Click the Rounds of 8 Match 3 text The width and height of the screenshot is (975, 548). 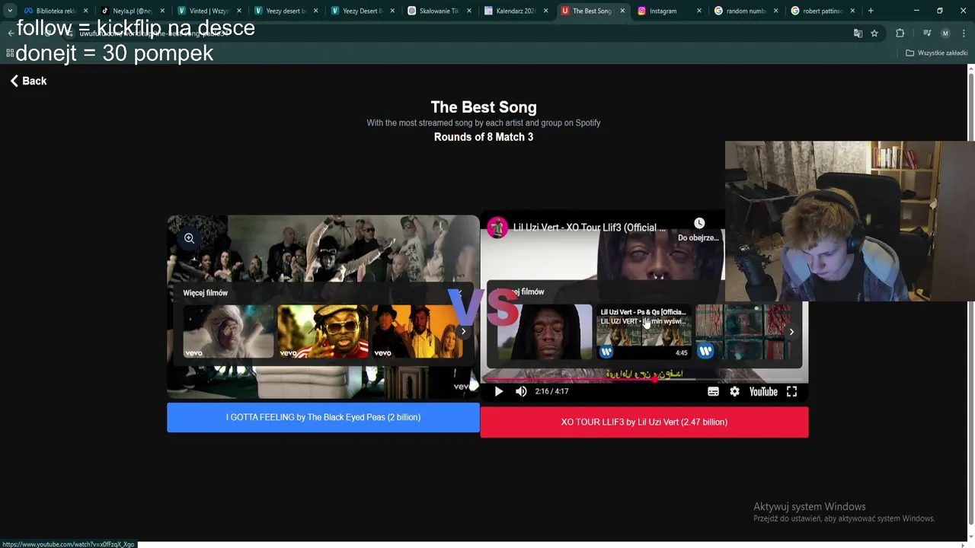pyautogui.click(x=484, y=137)
